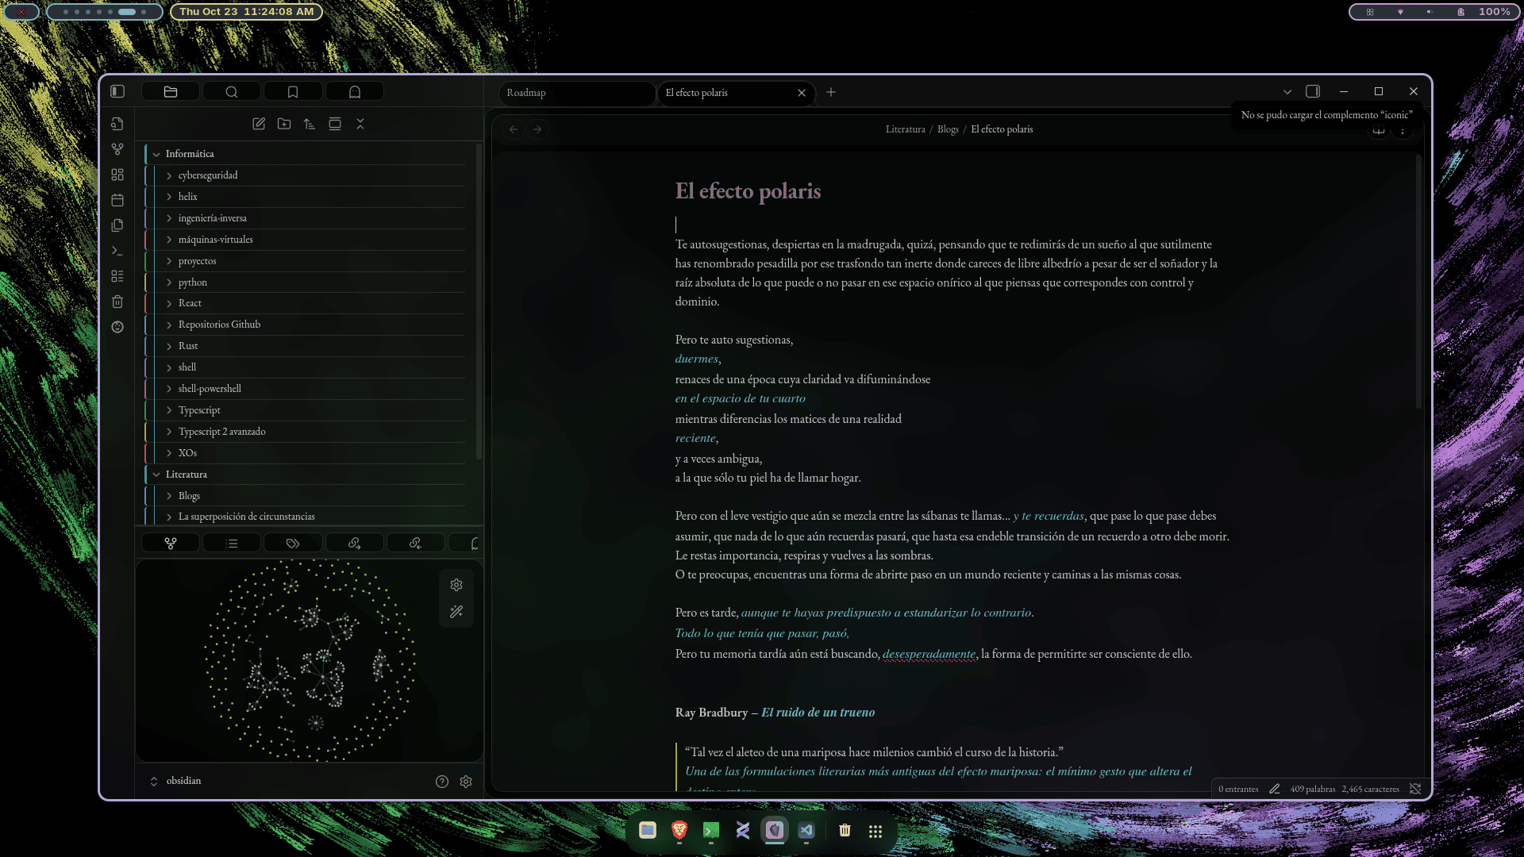Expand the python folder
Image resolution: width=1524 pixels, height=857 pixels.
pyautogui.click(x=169, y=282)
